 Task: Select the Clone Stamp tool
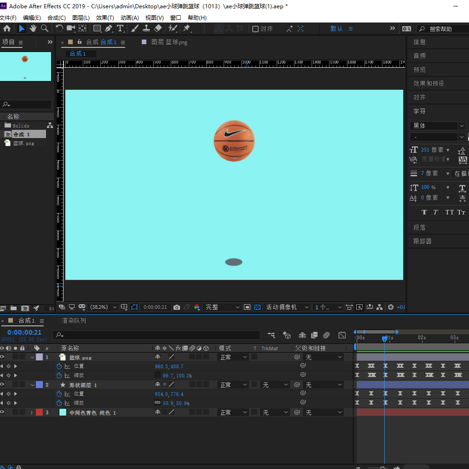point(146,29)
